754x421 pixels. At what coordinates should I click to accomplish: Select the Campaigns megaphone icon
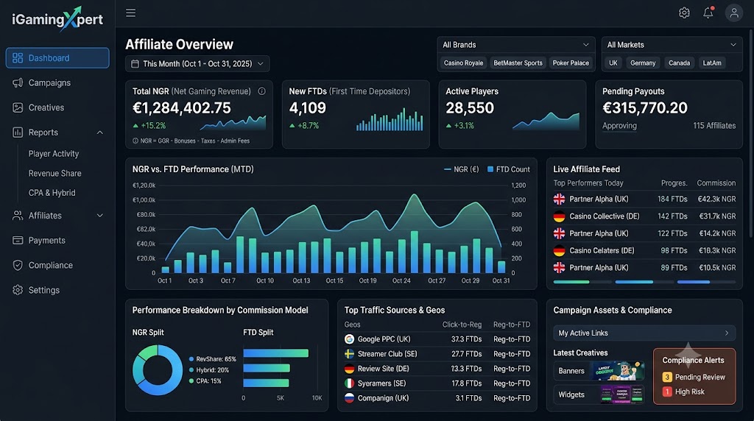coord(18,82)
